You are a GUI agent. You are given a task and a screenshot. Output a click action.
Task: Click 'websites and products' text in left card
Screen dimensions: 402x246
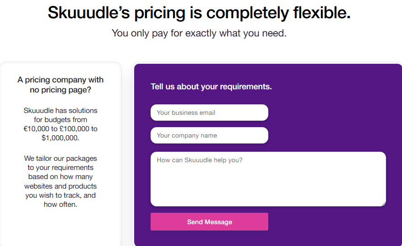click(61, 186)
